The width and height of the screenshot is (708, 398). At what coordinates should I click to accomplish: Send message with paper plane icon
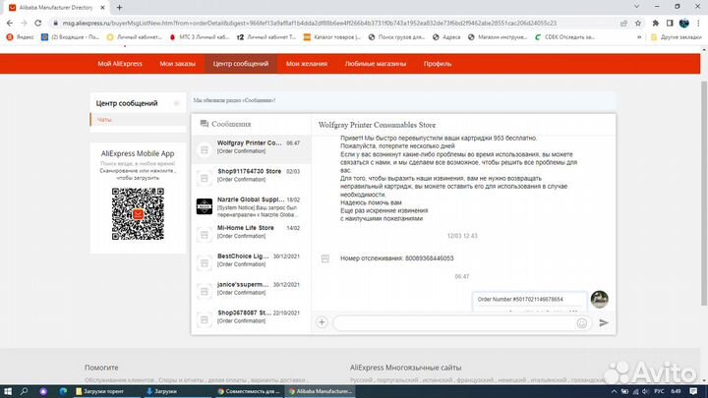(604, 322)
